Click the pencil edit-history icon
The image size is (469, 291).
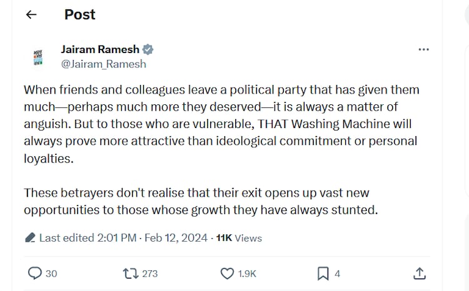[30, 238]
